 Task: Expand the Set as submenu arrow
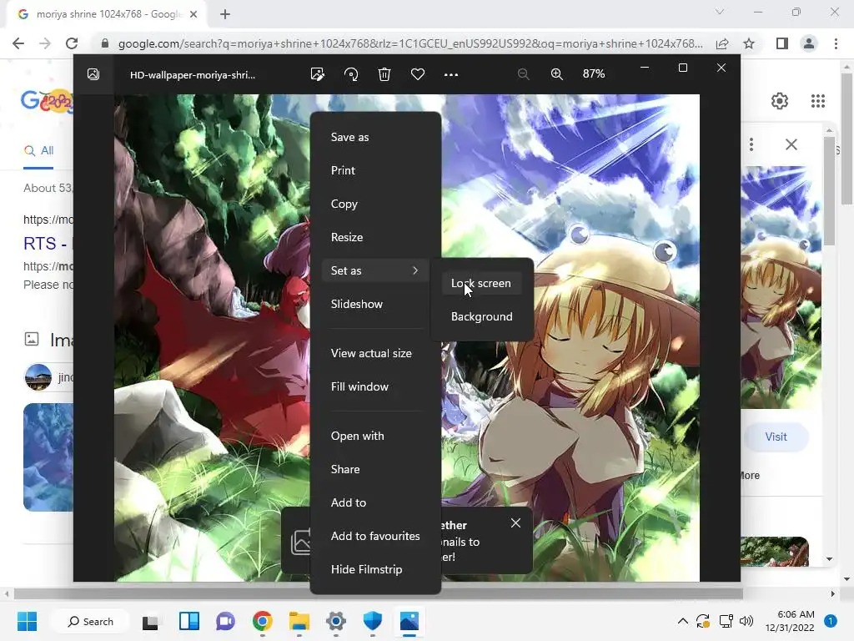click(415, 270)
